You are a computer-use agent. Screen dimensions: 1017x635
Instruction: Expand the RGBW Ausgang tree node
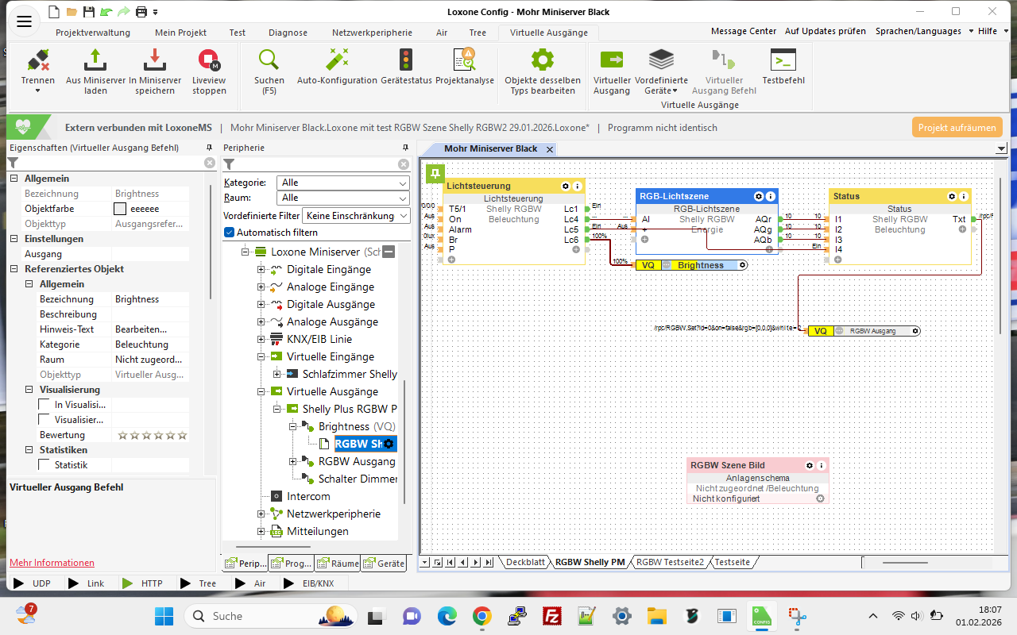[x=292, y=462]
